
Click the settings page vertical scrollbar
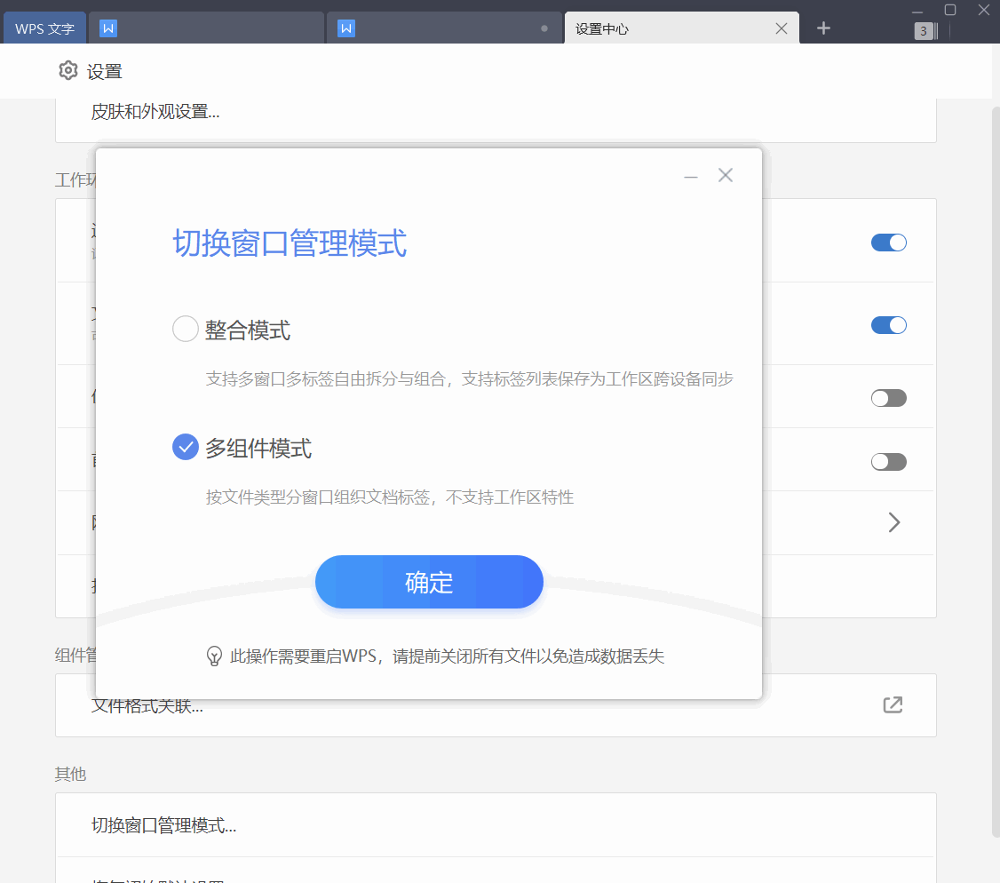[996, 472]
